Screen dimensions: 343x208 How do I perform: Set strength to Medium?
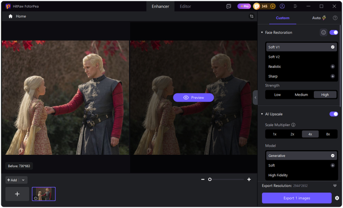[x=301, y=95]
